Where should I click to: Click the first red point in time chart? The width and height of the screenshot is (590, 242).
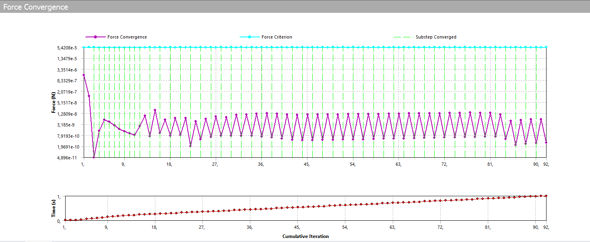click(65, 220)
